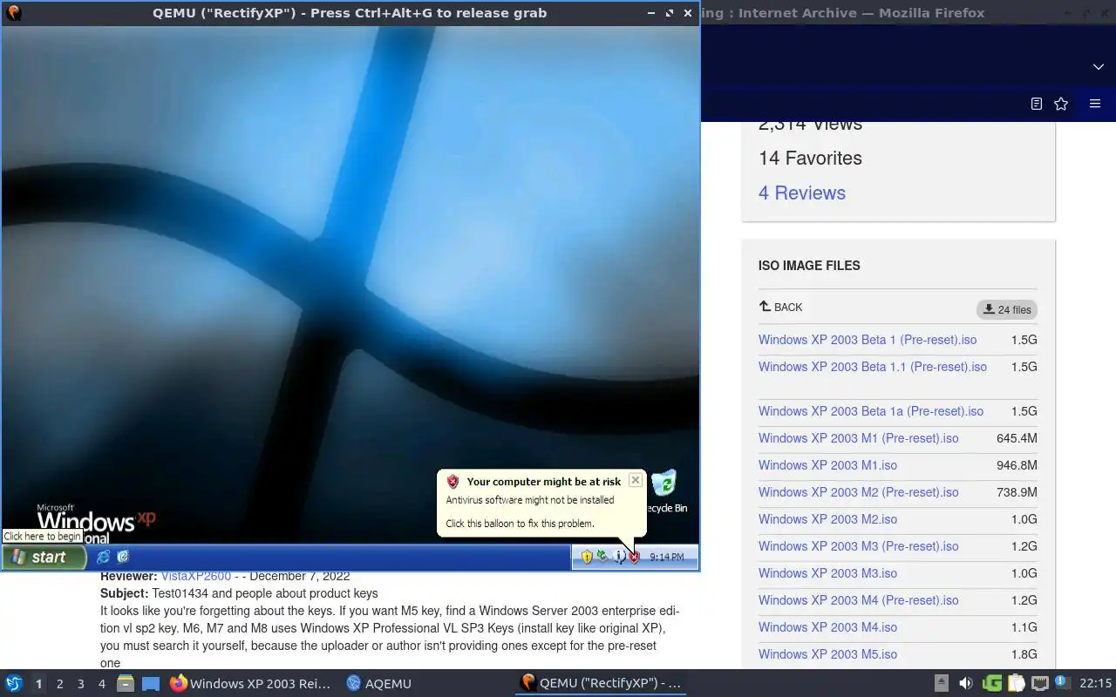Open the volume speaker tray icon
The width and height of the screenshot is (1116, 697).
965,683
